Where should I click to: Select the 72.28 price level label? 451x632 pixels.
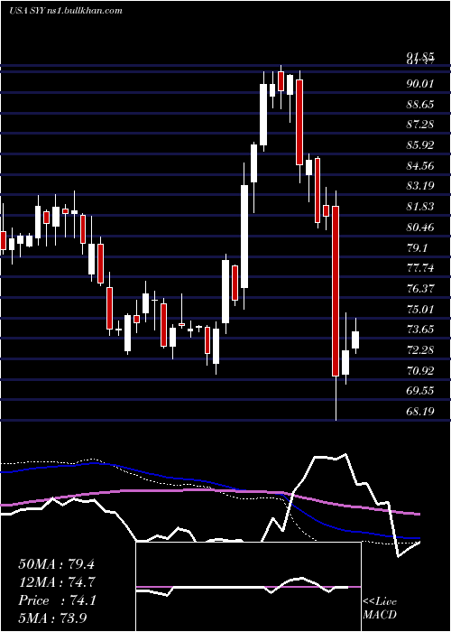[420, 349]
